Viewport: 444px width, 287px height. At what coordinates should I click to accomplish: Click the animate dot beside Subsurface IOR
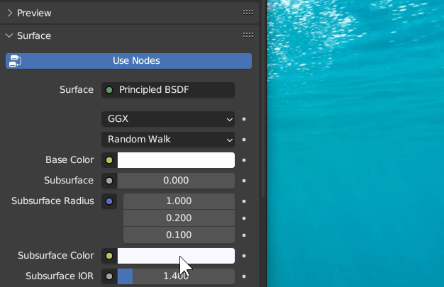[244, 276]
